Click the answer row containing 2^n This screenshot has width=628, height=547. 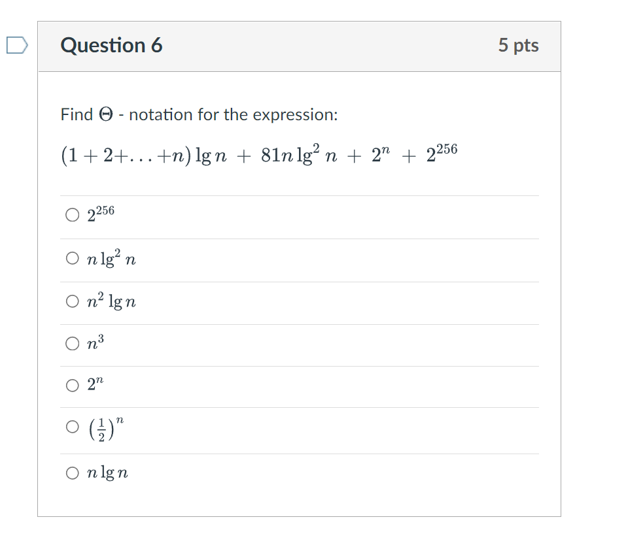pos(262,386)
